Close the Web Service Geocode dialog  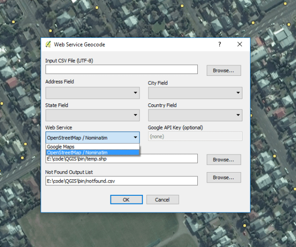pyautogui.click(x=240, y=45)
